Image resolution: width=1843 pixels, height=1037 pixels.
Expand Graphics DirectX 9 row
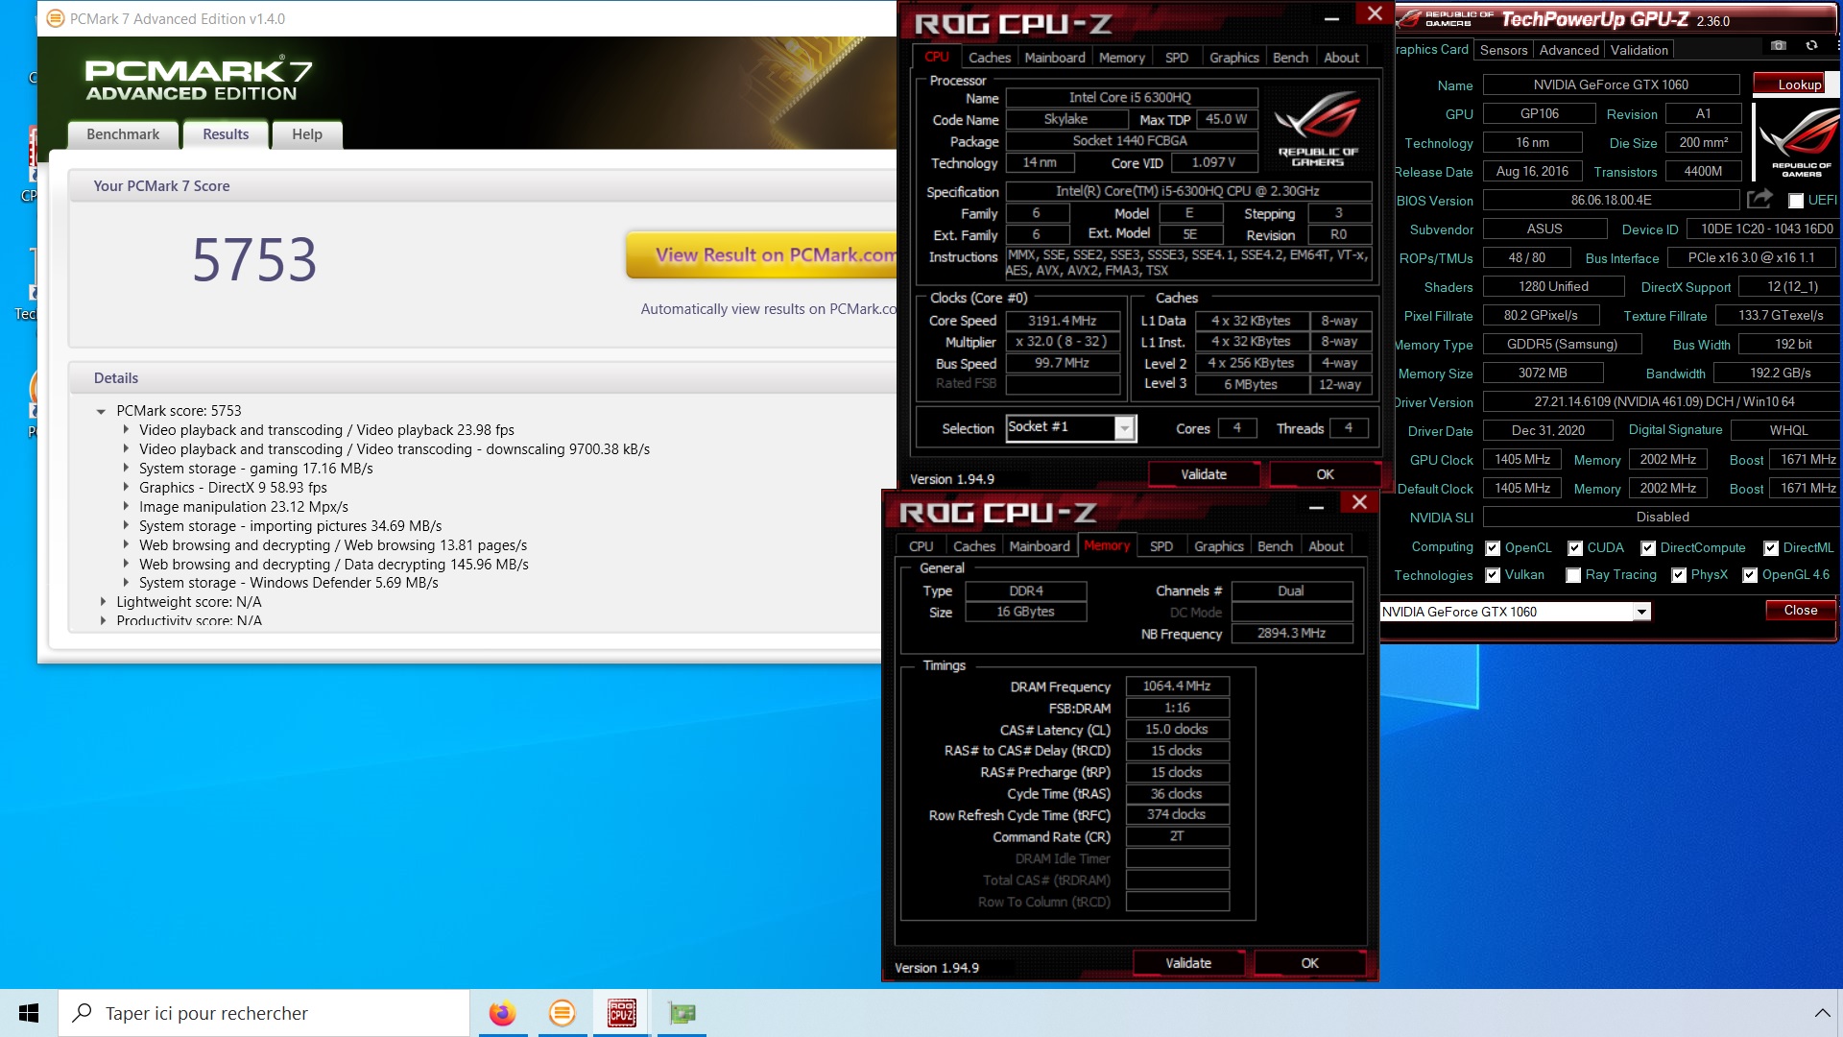(126, 488)
